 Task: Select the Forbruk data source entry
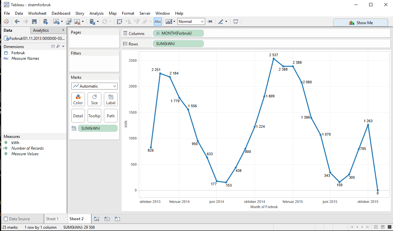(x=34, y=38)
